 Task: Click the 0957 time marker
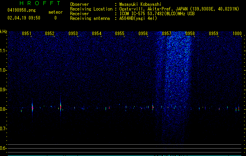(x=167, y=33)
